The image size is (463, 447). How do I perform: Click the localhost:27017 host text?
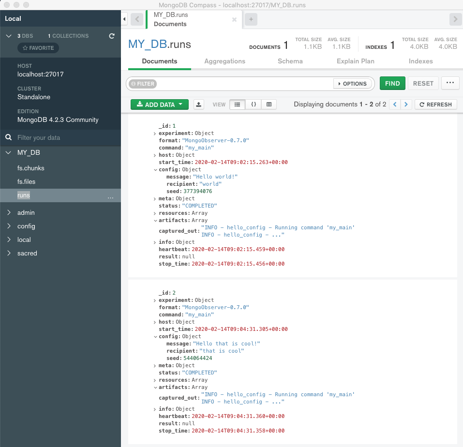pos(41,74)
